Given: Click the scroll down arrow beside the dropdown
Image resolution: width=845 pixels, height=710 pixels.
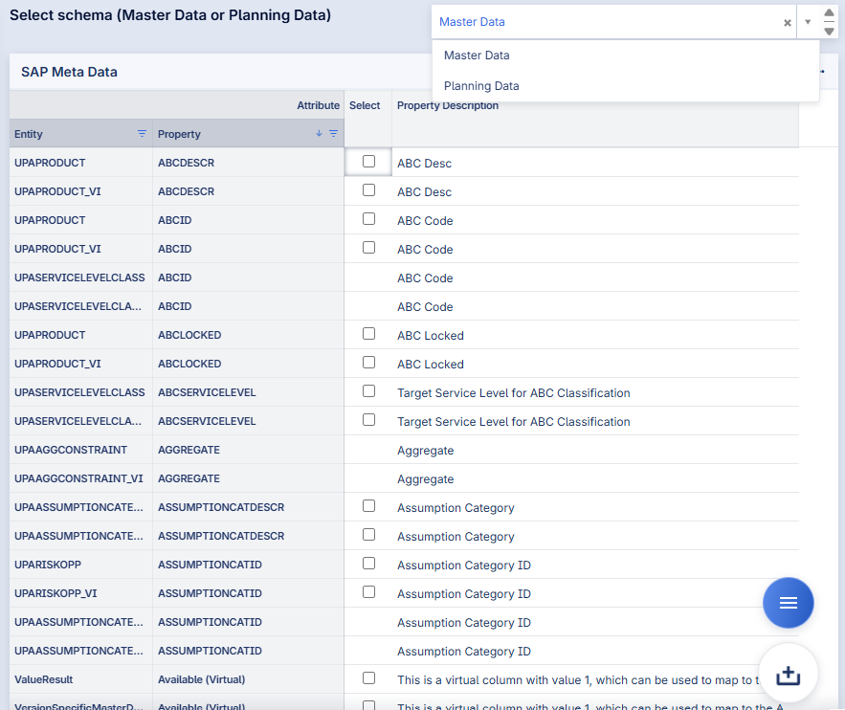Looking at the screenshot, I should pos(829,31).
